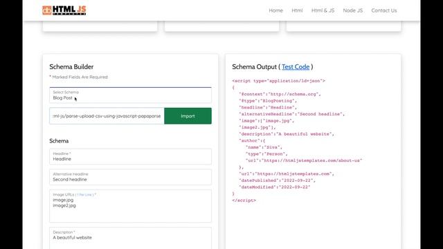
Task: Open the Html nav item
Action: click(x=297, y=10)
